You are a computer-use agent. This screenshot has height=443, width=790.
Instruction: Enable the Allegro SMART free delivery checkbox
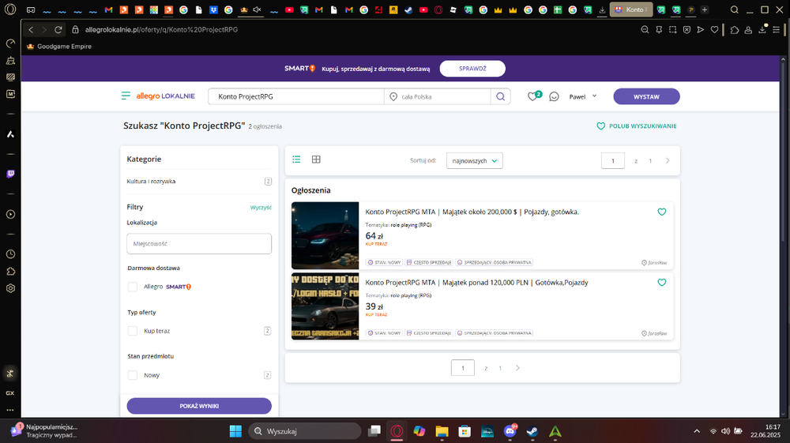(133, 287)
